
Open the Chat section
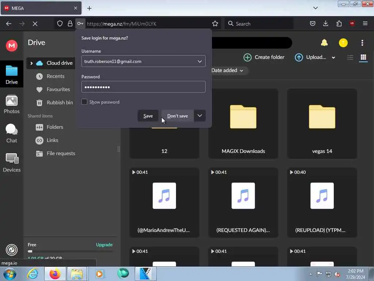tap(11, 133)
